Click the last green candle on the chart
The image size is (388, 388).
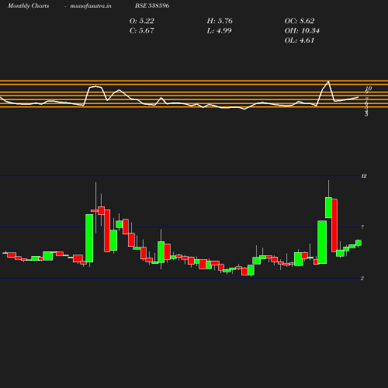(359, 243)
